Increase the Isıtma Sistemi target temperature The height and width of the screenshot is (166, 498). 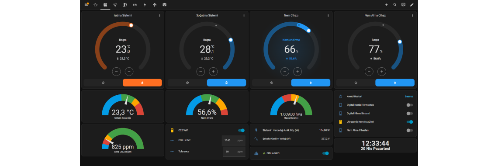129,72
